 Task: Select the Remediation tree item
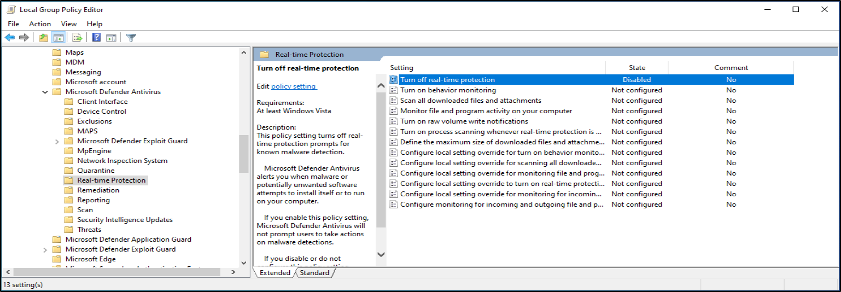click(x=98, y=190)
